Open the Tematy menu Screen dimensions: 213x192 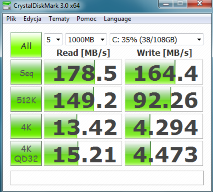(x=59, y=19)
